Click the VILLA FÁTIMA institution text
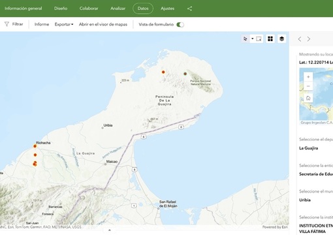333x235 pixels. coord(312,232)
